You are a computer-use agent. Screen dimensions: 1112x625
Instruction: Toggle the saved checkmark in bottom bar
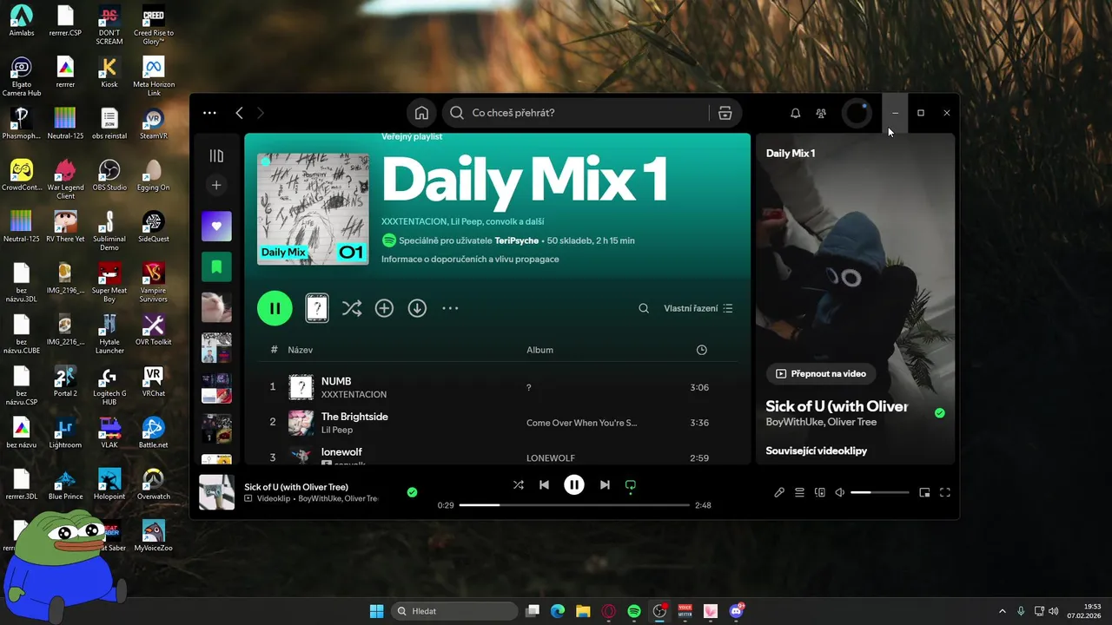pyautogui.click(x=413, y=492)
